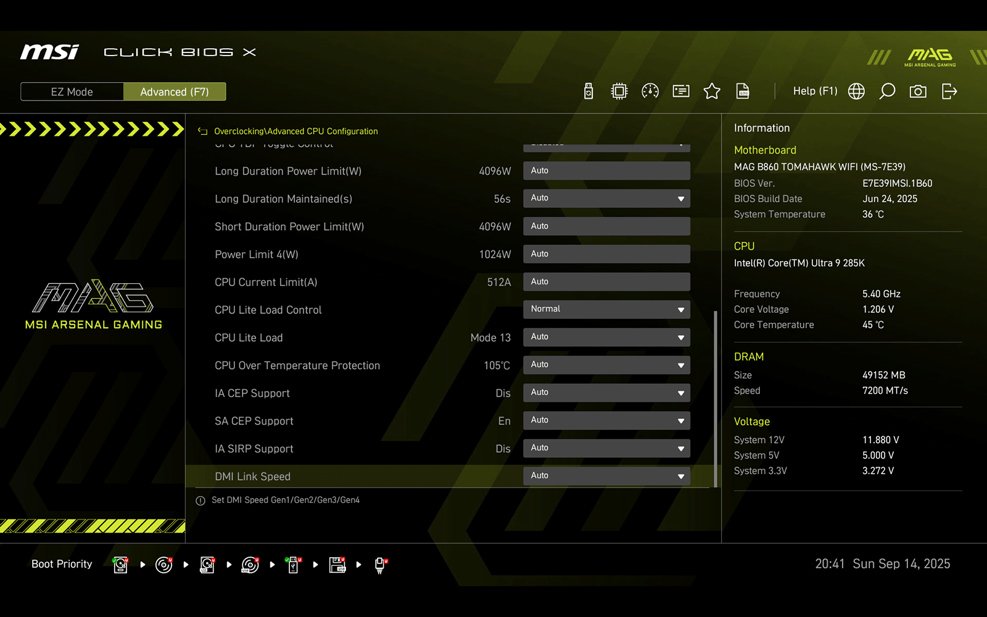
Task: Select the USB hard disk boot icon
Action: tap(207, 565)
